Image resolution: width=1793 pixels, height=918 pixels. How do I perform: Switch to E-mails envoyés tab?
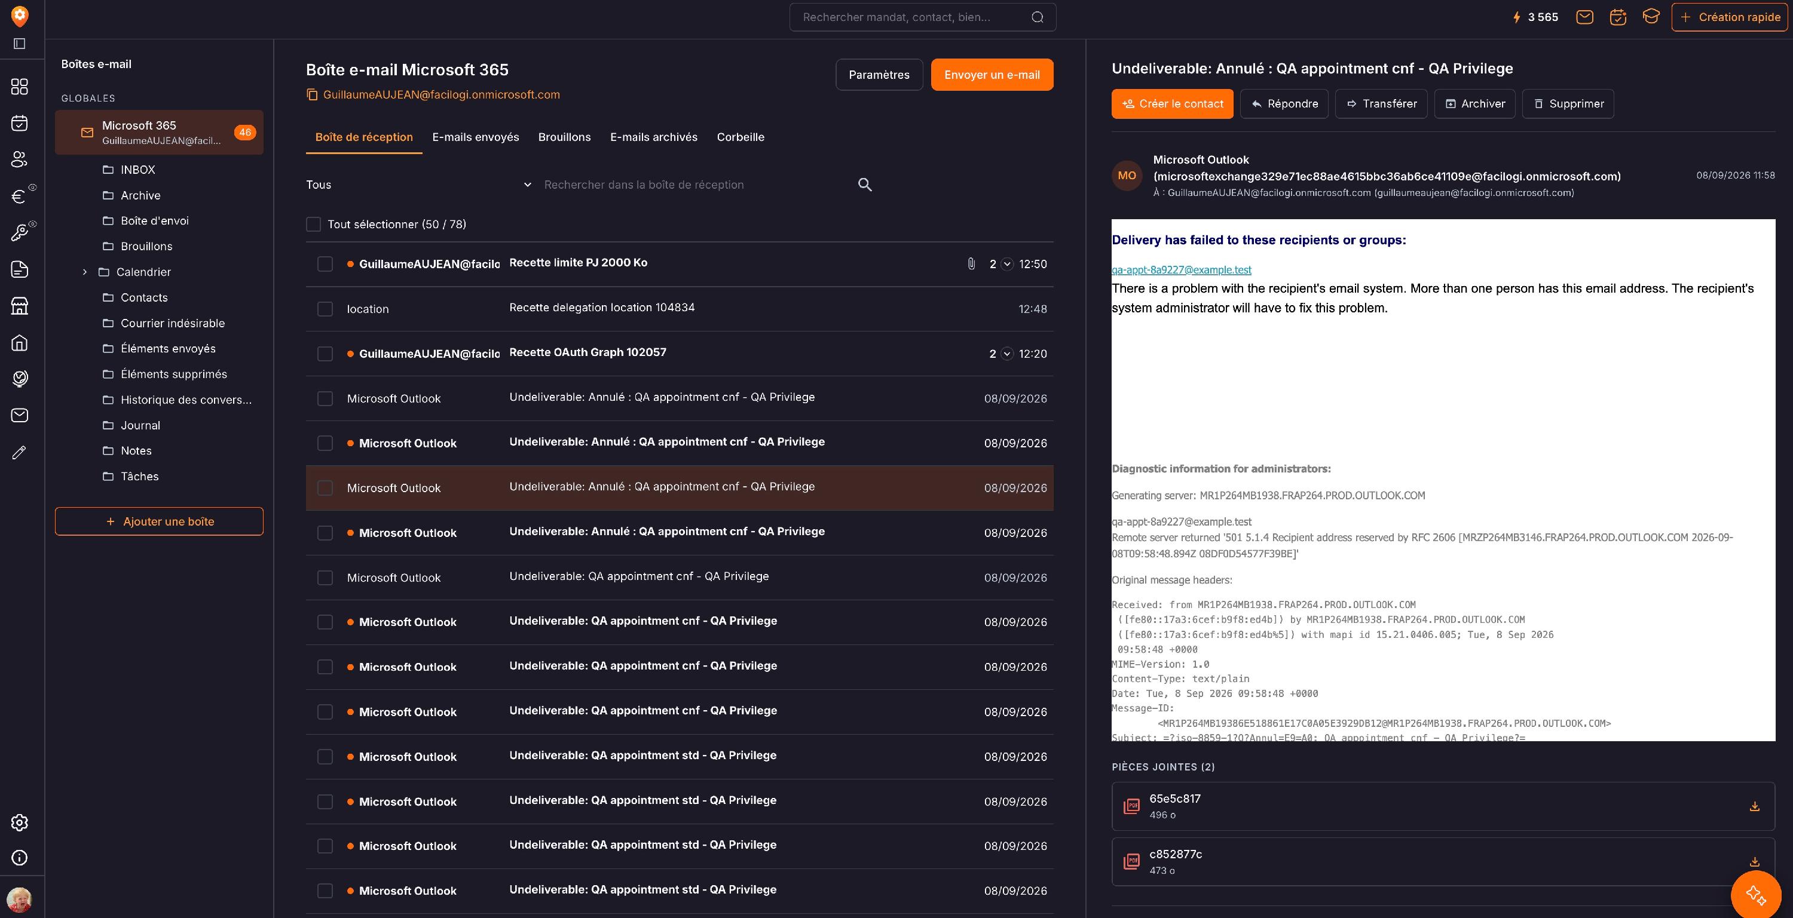pos(475,137)
